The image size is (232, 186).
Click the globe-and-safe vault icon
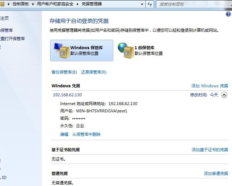point(126,50)
